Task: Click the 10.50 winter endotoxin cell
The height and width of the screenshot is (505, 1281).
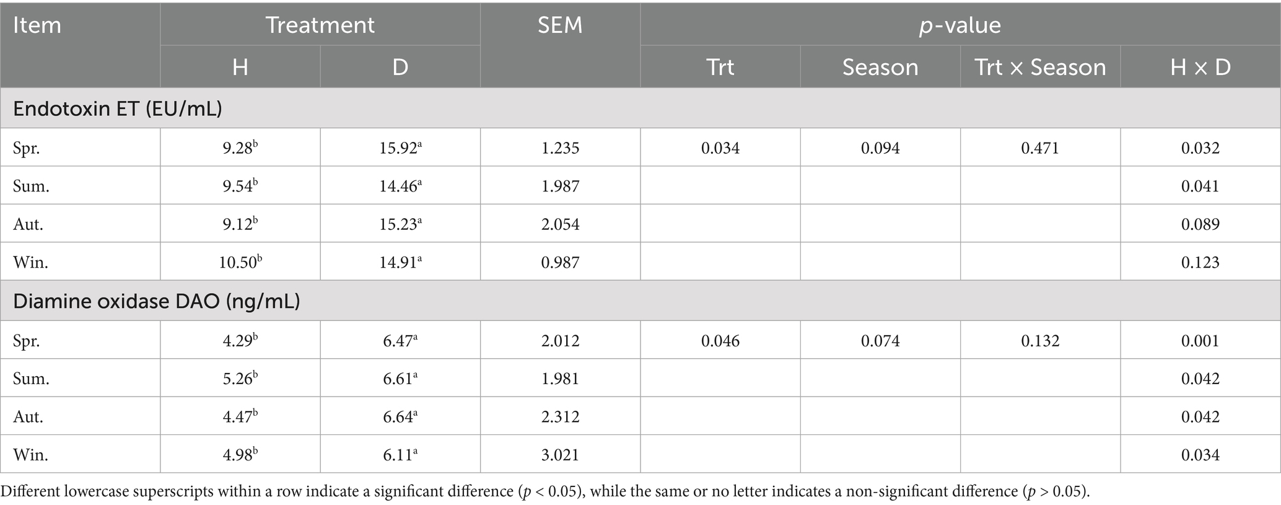Action: pyautogui.click(x=240, y=261)
